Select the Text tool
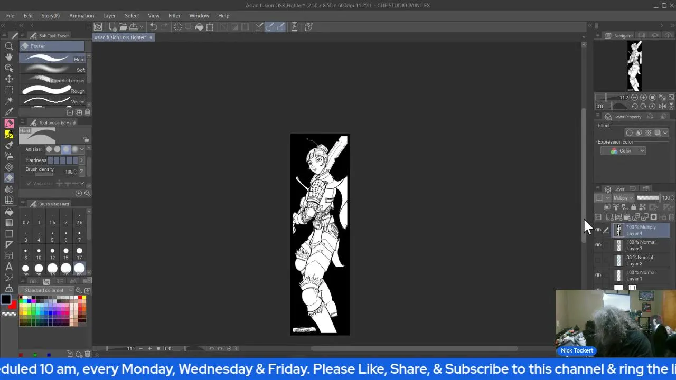The width and height of the screenshot is (676, 380). (9, 267)
